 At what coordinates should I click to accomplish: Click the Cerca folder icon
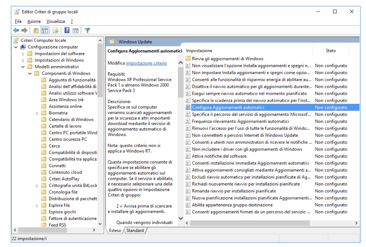point(43,146)
